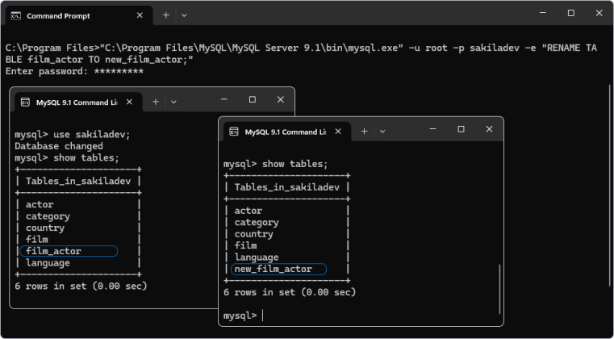Close the Command Prompt tab

click(x=140, y=15)
